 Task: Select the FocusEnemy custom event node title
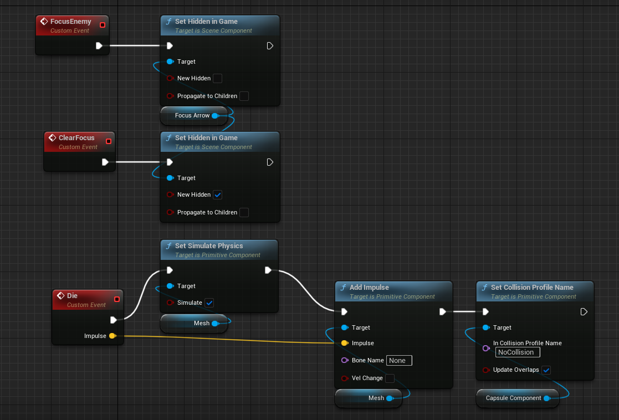pyautogui.click(x=71, y=21)
